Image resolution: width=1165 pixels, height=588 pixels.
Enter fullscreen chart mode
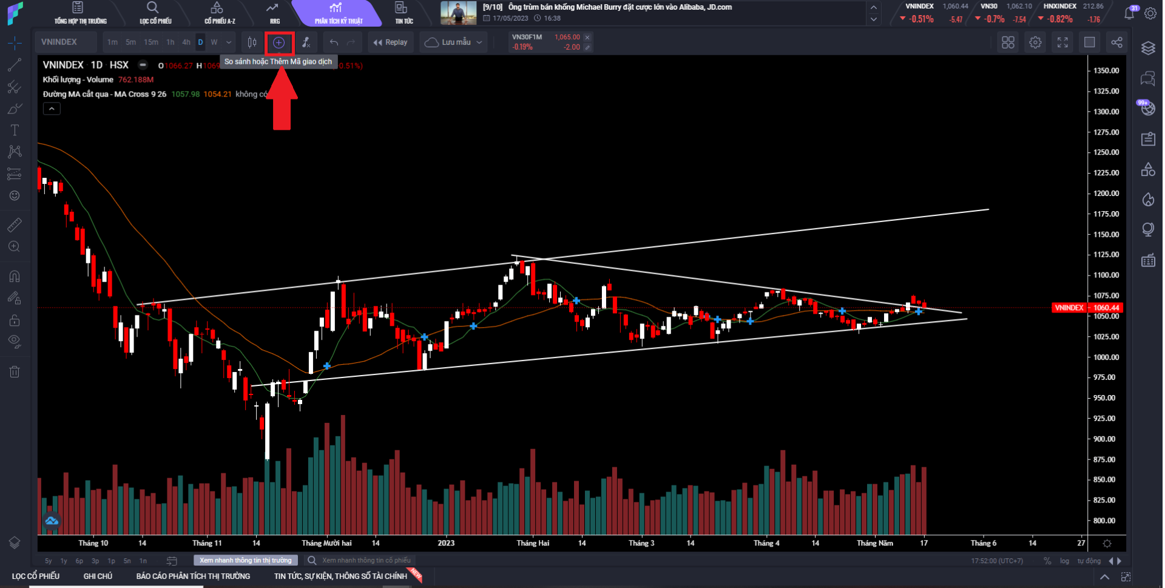pos(1062,42)
